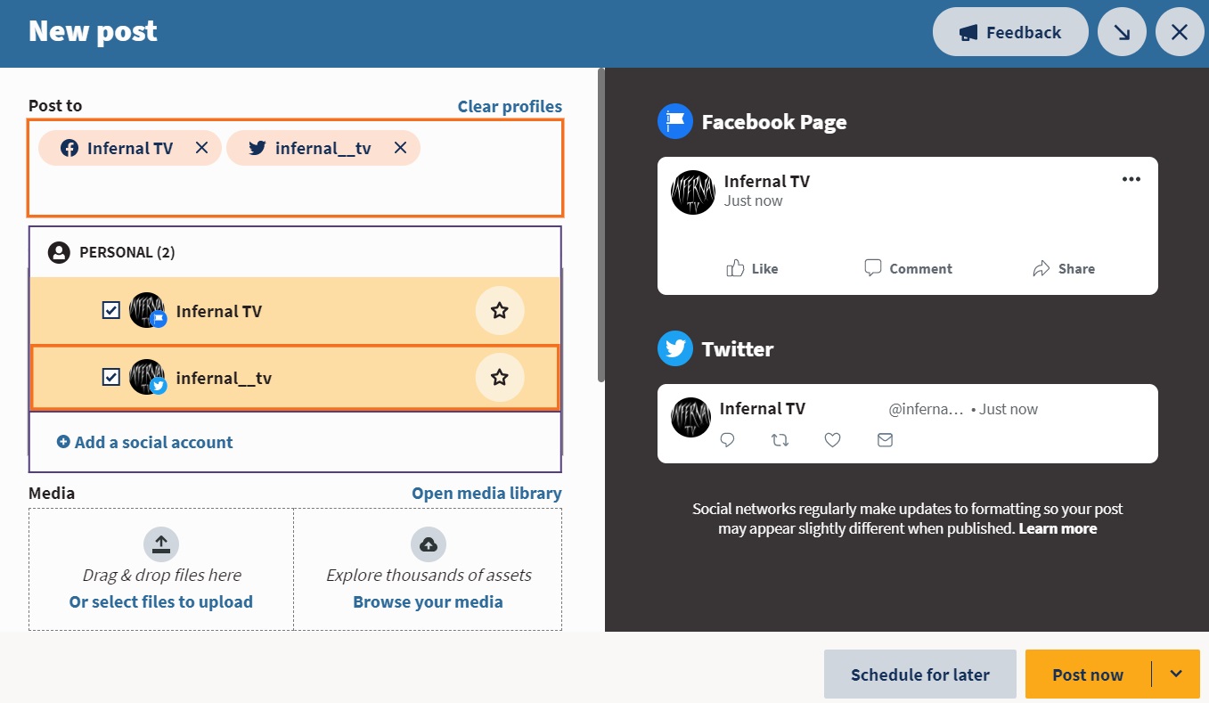Click Browse your media link
1209x703 pixels.
pyautogui.click(x=428, y=601)
